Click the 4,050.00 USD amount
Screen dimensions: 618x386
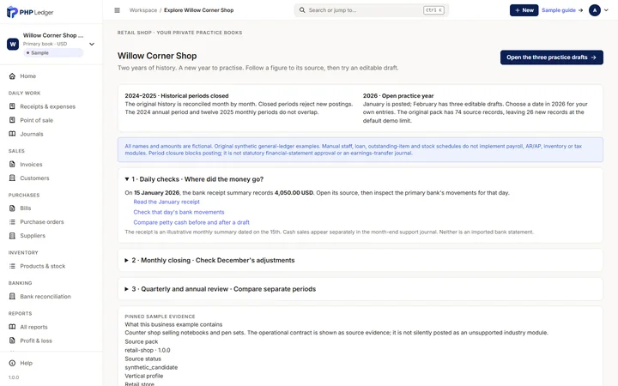[x=294, y=193]
